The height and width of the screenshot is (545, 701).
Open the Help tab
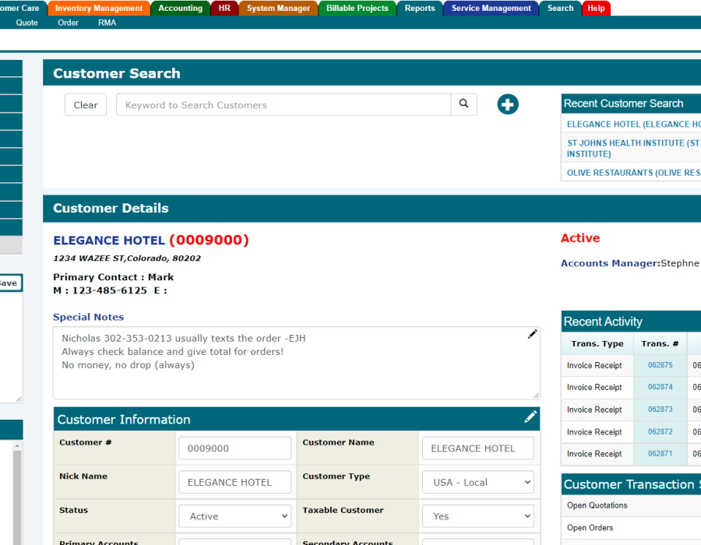596,9
